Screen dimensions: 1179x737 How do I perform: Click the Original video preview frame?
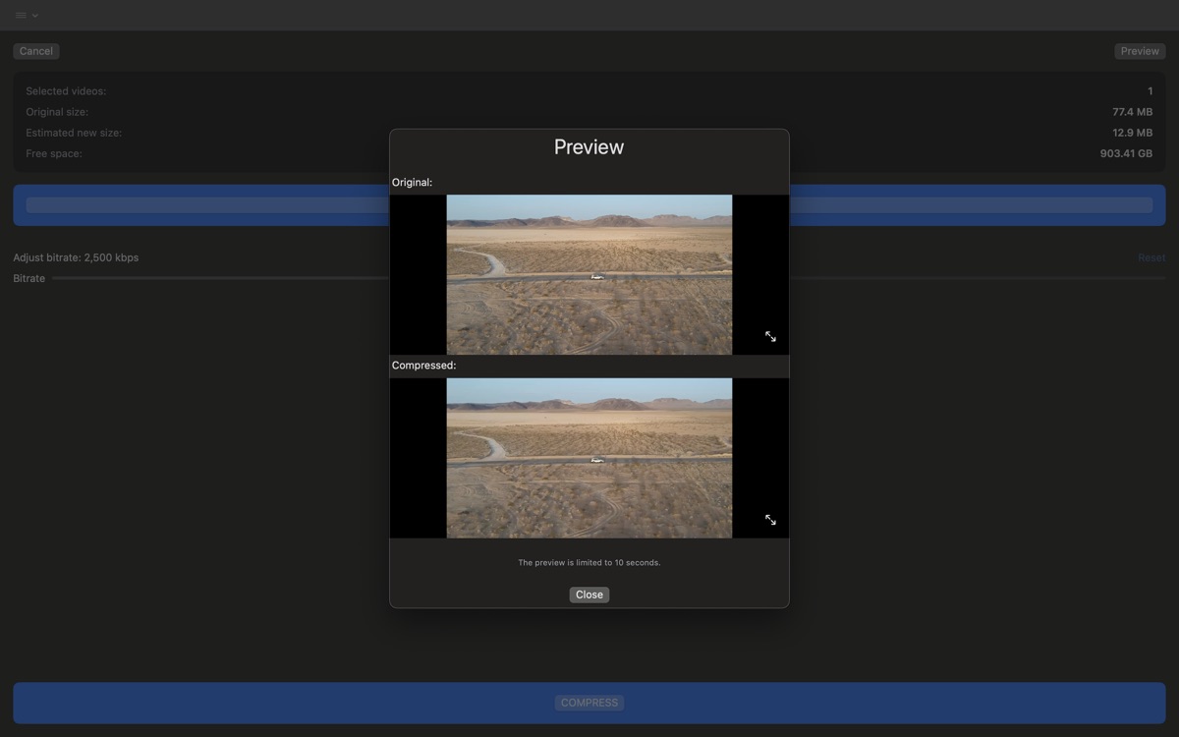coord(589,274)
